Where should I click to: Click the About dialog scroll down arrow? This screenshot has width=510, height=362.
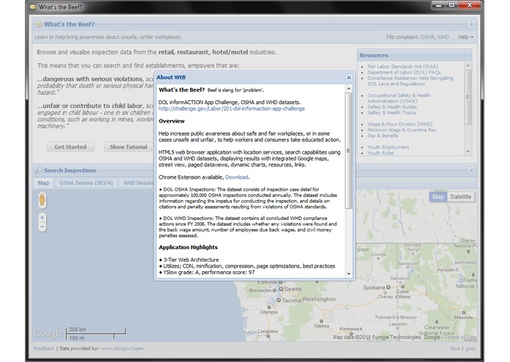click(349, 273)
